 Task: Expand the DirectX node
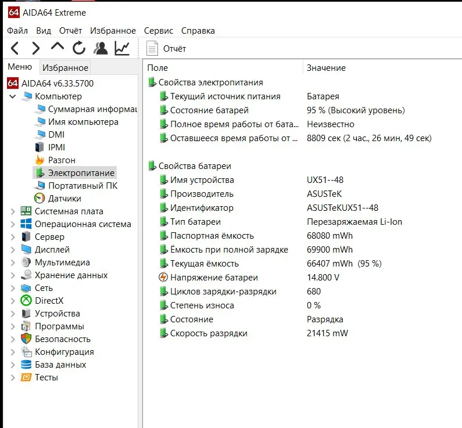pos(12,301)
